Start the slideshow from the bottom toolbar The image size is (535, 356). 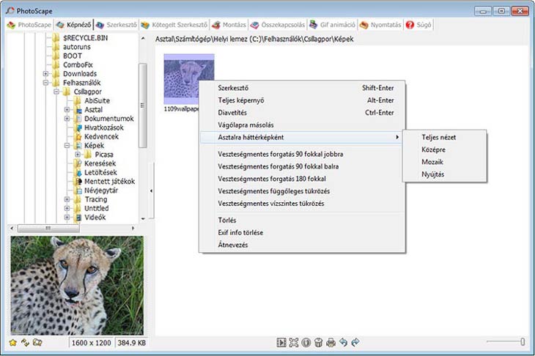click(281, 342)
